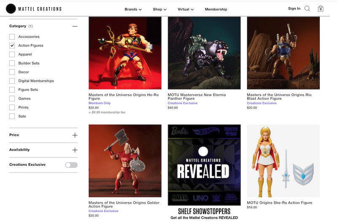
Task: Click the Mattel Creations wordmark text
Action: click(40, 9)
